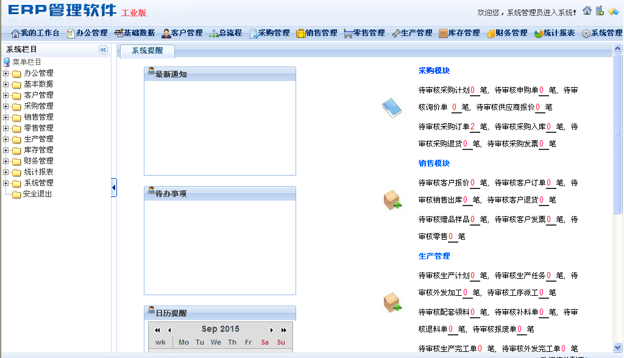This screenshot has height=358, width=624.
Task: Click the blue book icon beside 采购模块
Action: (x=392, y=108)
